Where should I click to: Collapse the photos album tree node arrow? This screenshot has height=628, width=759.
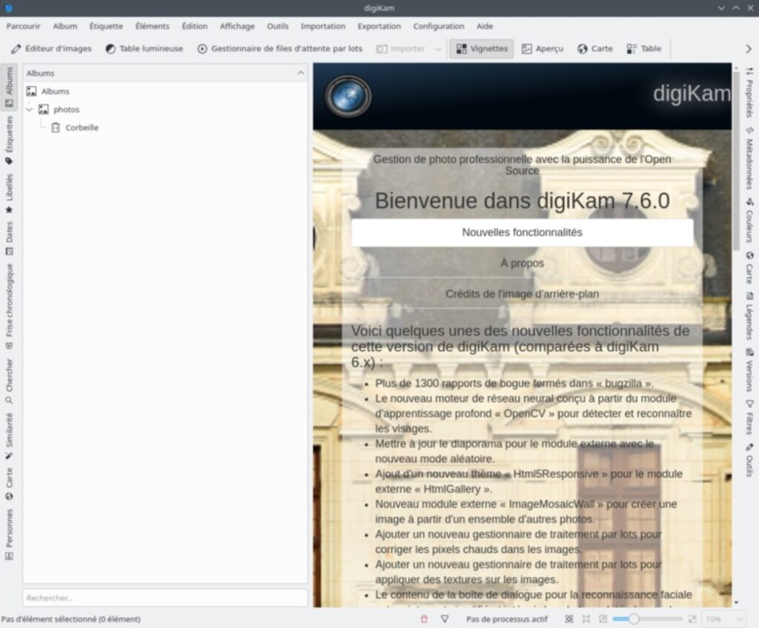tap(29, 110)
